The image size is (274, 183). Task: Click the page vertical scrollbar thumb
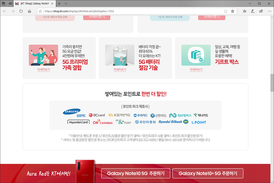click(x=272, y=82)
